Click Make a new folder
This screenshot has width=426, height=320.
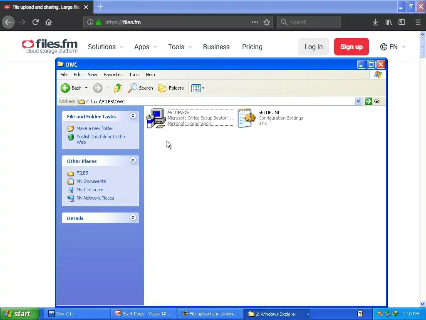[95, 128]
